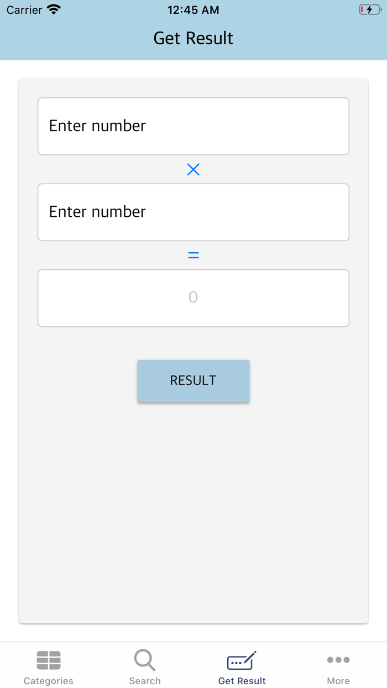
Task: Open the Search tab label
Action: pyautogui.click(x=145, y=681)
